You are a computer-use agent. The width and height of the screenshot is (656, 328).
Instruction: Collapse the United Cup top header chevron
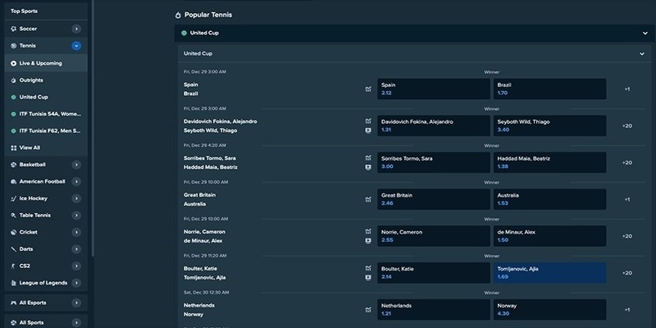pos(645,33)
